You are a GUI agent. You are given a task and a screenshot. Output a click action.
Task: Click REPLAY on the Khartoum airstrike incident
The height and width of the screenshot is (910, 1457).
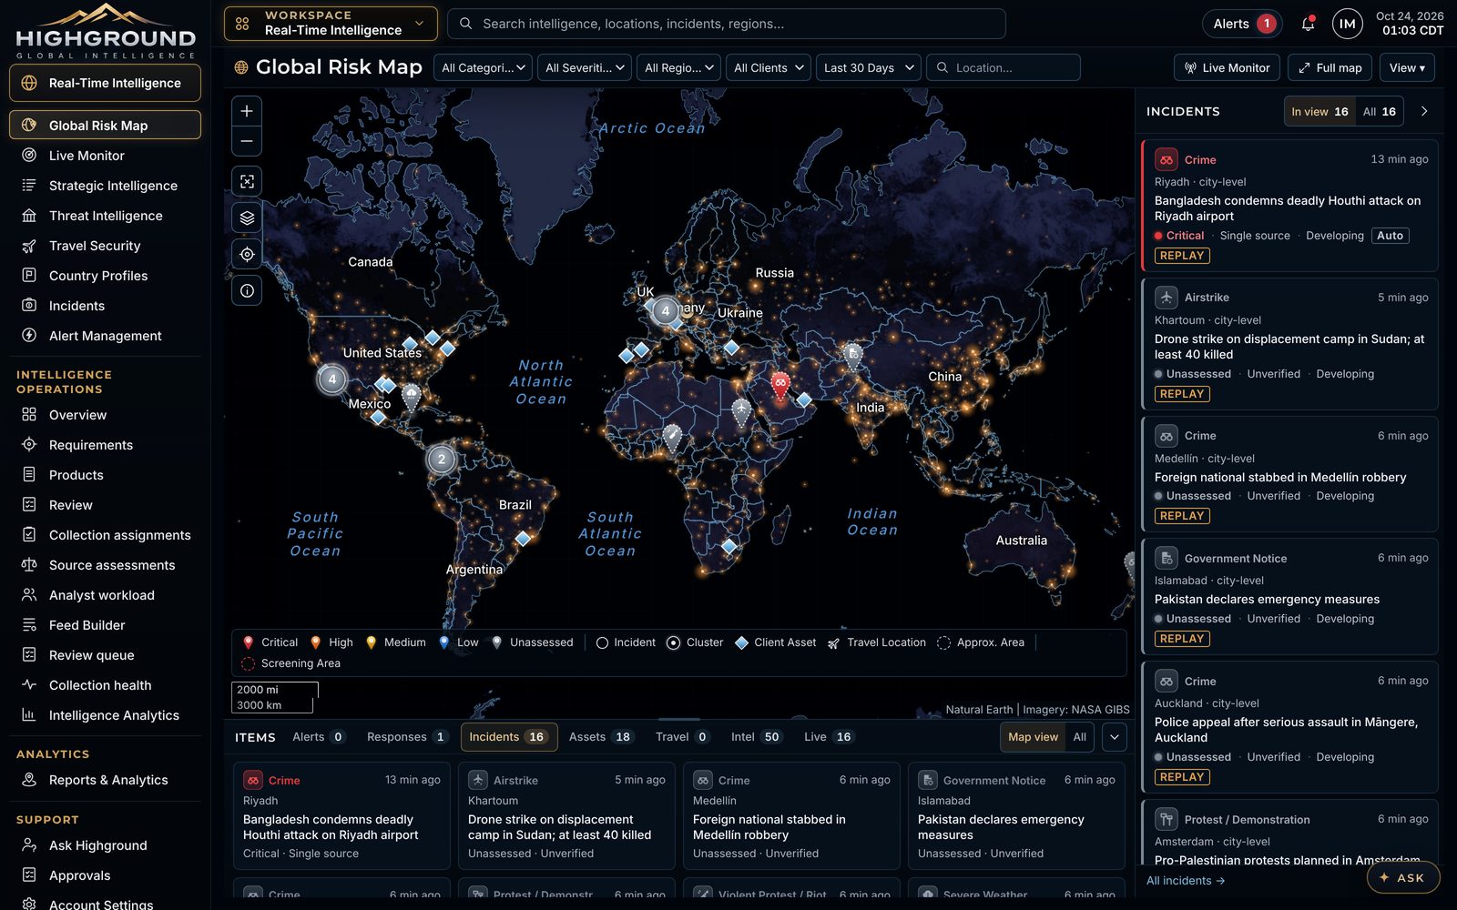[x=1182, y=394]
